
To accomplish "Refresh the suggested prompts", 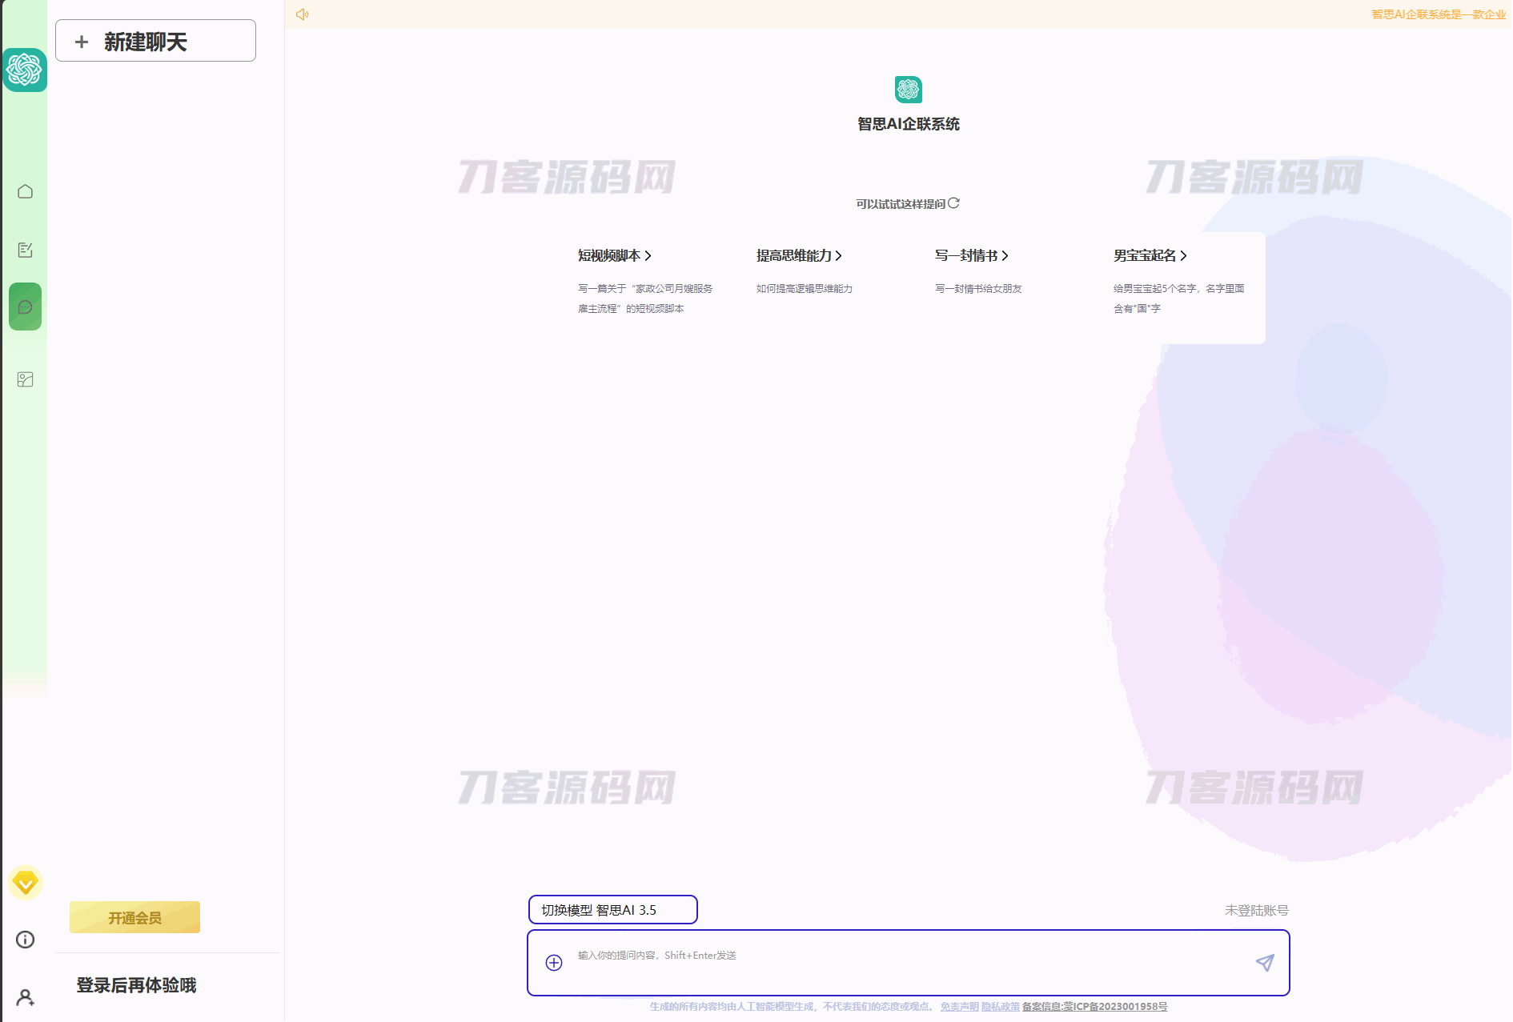I will point(953,203).
